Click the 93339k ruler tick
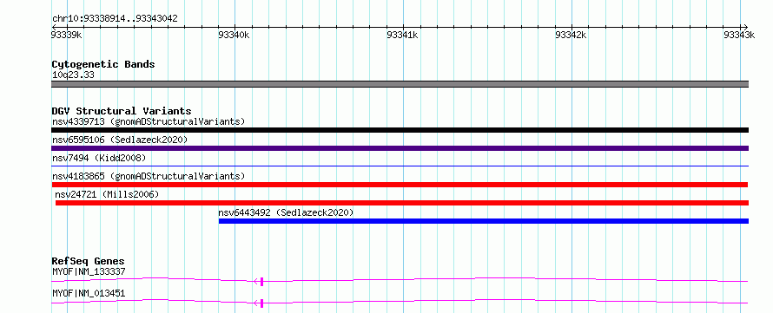Image resolution: width=773 pixels, height=313 pixels. point(66,35)
